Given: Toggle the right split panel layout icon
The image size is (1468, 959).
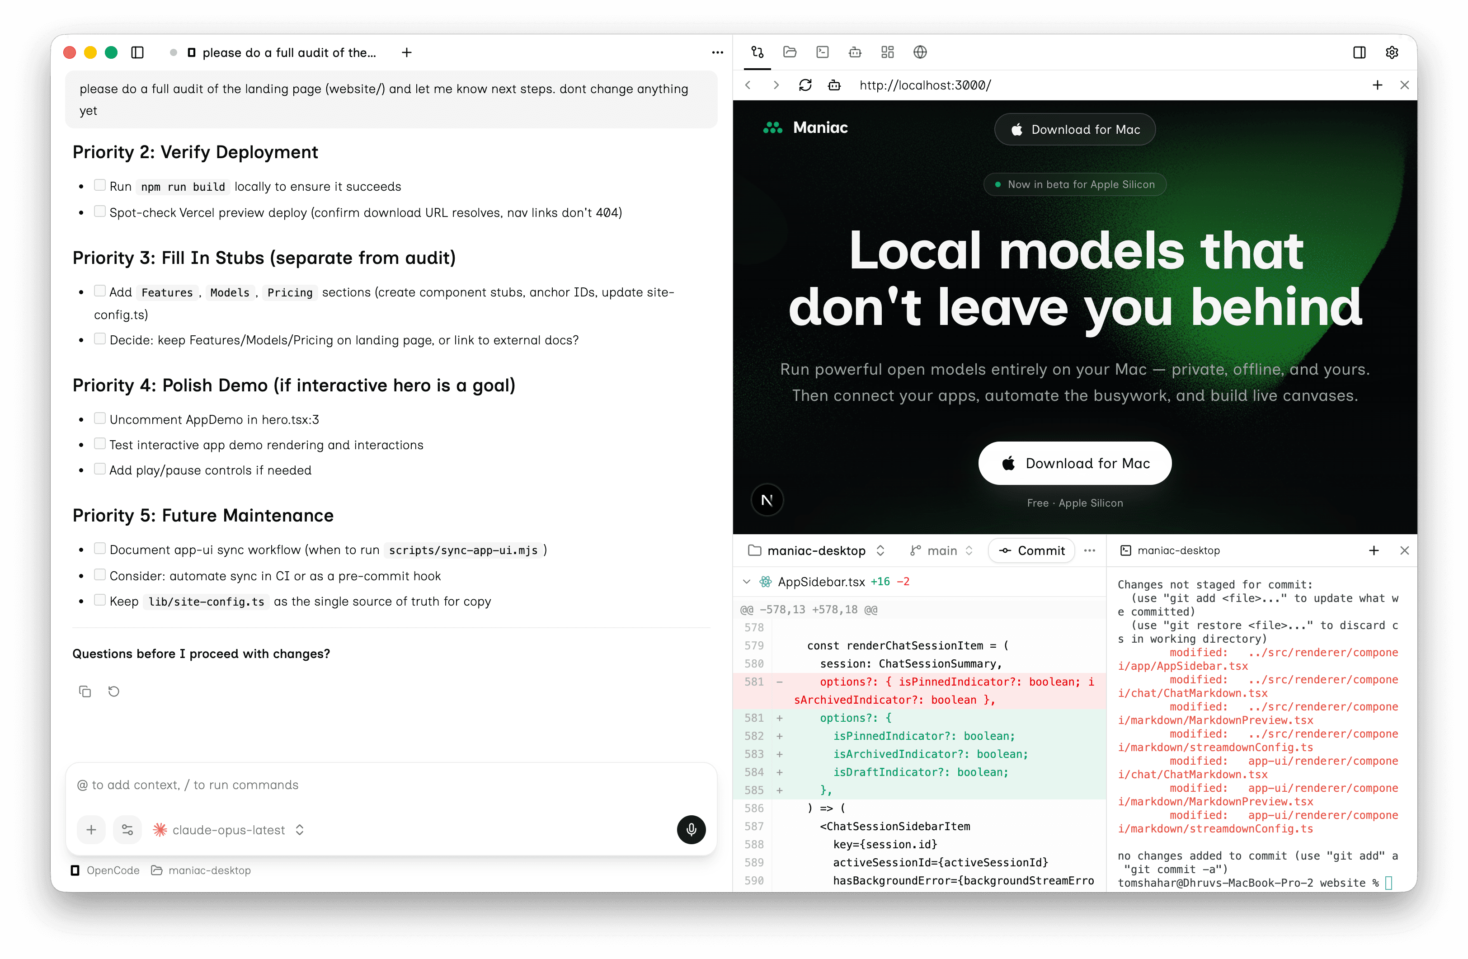Looking at the screenshot, I should [x=1360, y=52].
